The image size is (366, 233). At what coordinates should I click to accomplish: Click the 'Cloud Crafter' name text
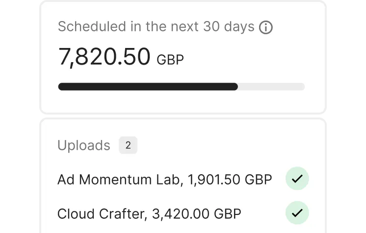click(x=101, y=213)
